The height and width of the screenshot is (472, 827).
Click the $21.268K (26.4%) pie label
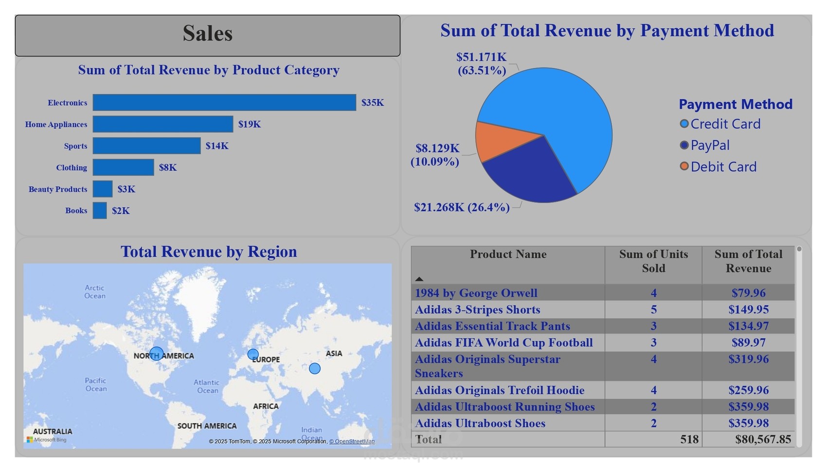pyautogui.click(x=462, y=207)
